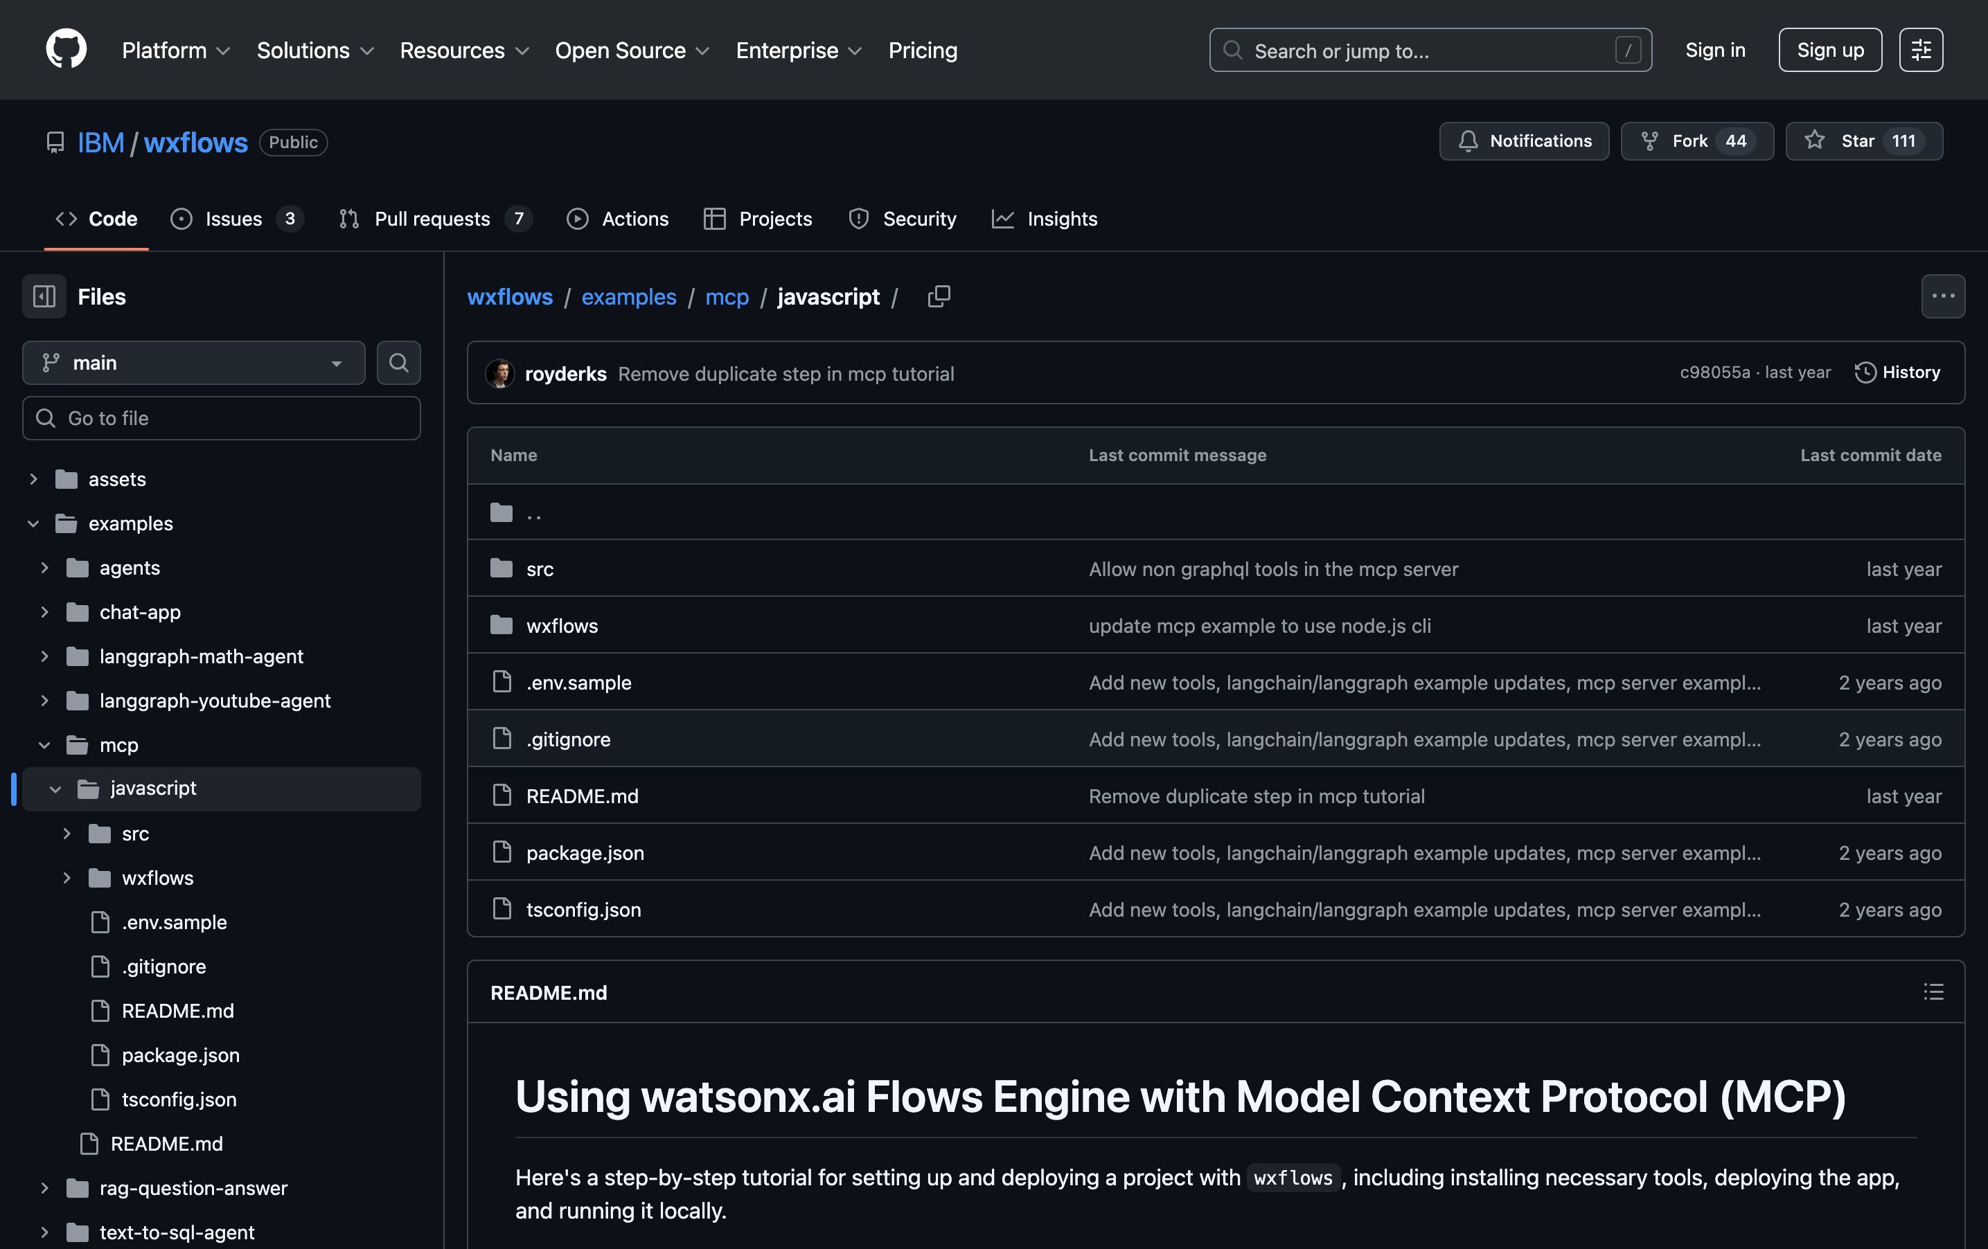The width and height of the screenshot is (1988, 1249).
Task: Click the GitHub logo home icon
Action: click(x=66, y=49)
